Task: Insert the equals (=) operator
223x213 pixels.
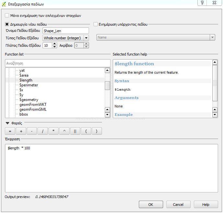Action: [x=10, y=131]
